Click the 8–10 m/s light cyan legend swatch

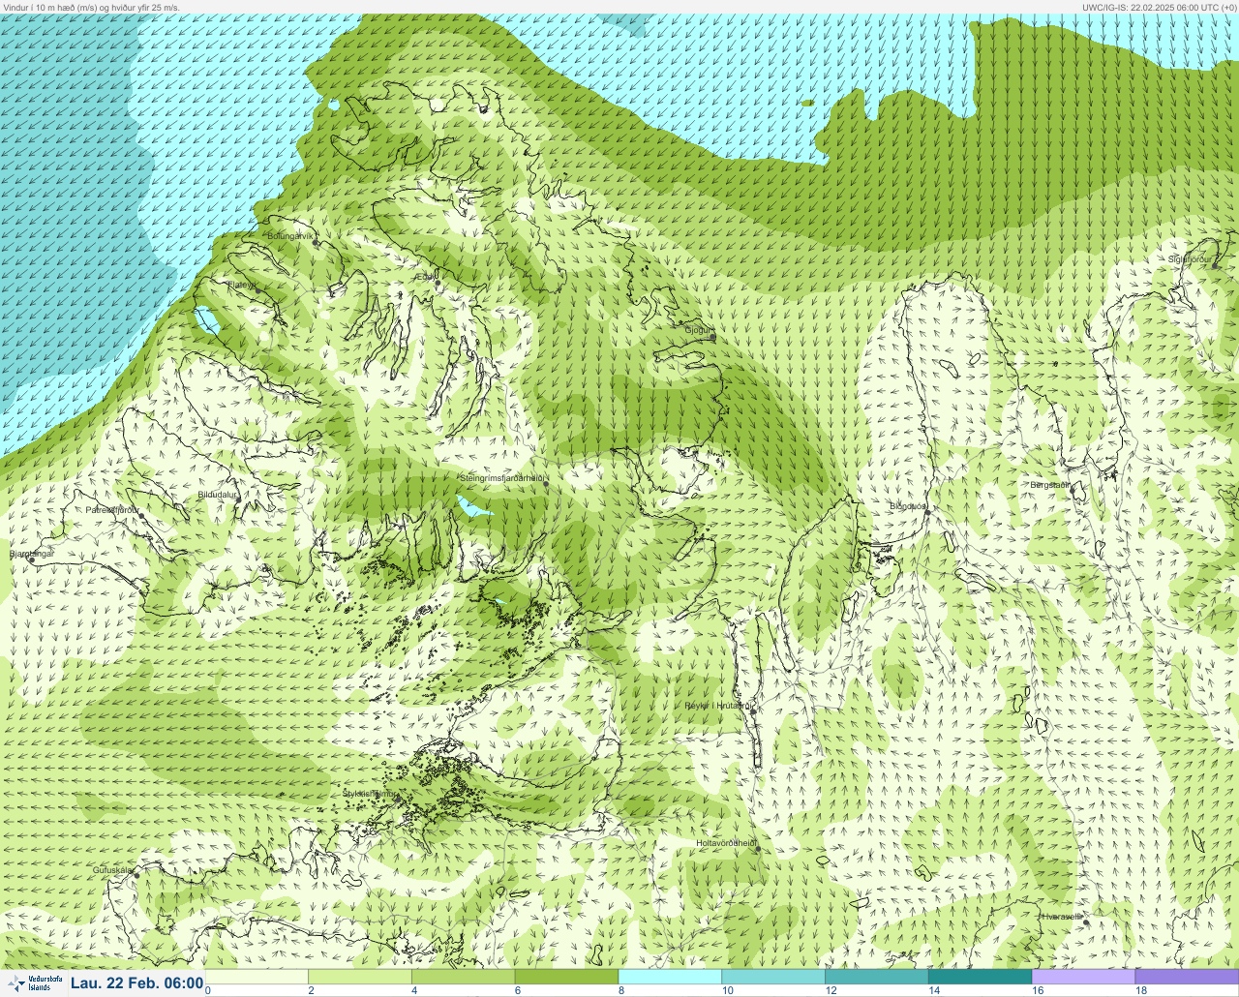670,977
